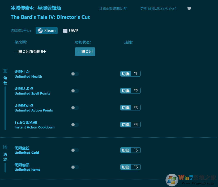Toggle Instant Action Cooldown switch
Image resolution: width=218 pixels, height=187 pixels.
75,125
